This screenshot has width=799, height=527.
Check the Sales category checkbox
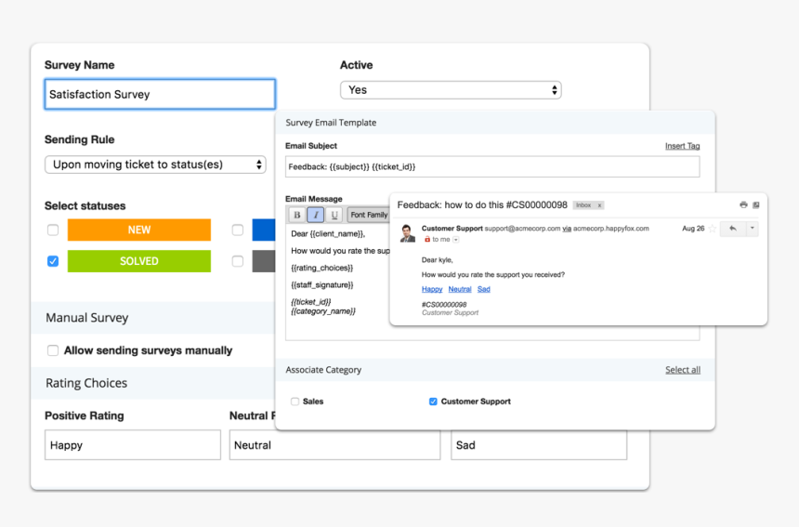295,402
